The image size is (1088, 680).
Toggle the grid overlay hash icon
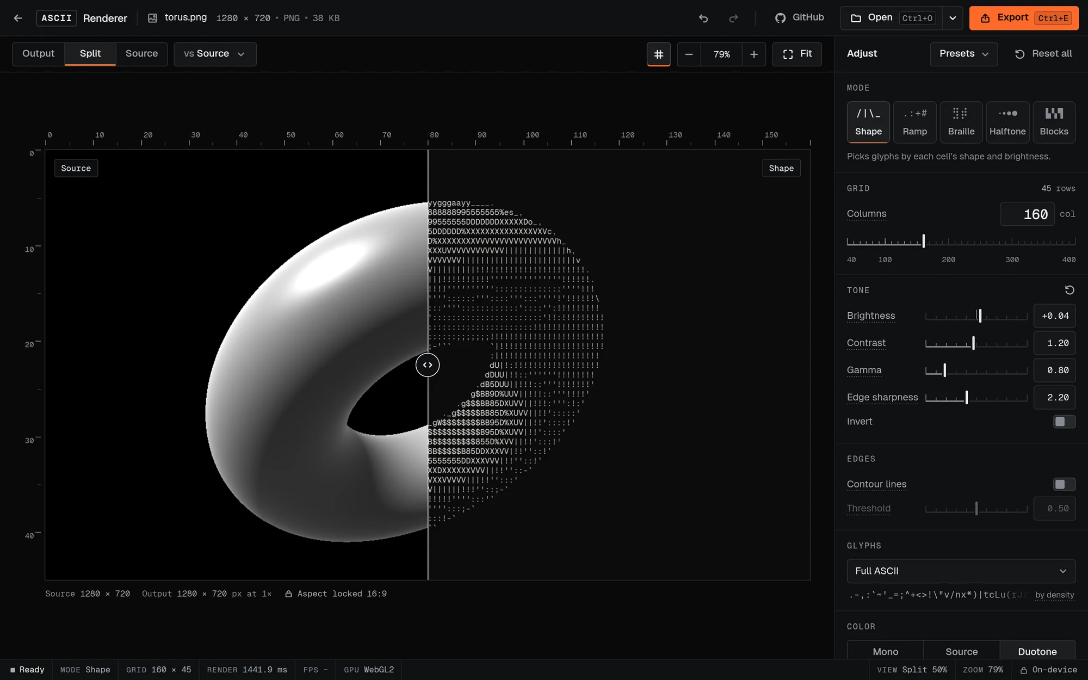[x=659, y=54]
